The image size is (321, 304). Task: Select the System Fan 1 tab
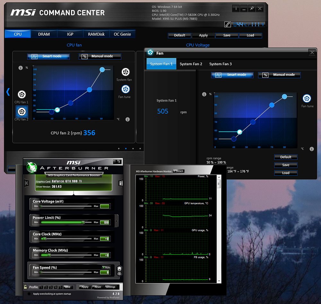click(x=161, y=64)
